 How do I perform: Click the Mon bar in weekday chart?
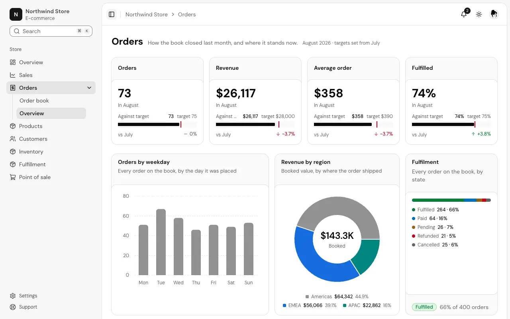pos(143,250)
